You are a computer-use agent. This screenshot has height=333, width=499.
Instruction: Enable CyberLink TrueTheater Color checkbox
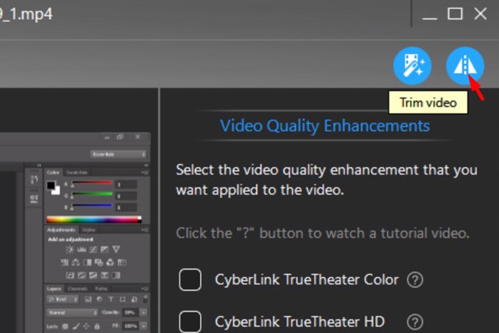coord(190,280)
